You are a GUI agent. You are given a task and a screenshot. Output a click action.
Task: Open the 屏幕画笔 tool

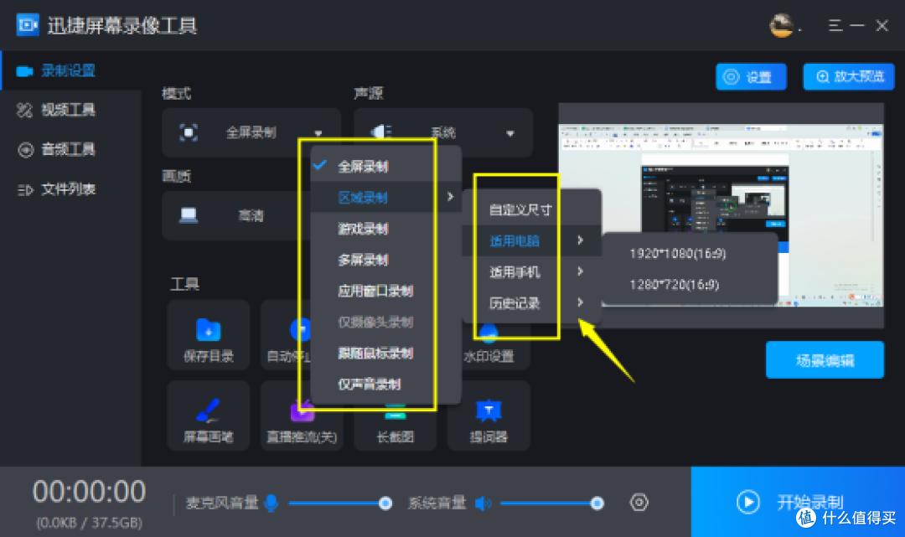209,416
